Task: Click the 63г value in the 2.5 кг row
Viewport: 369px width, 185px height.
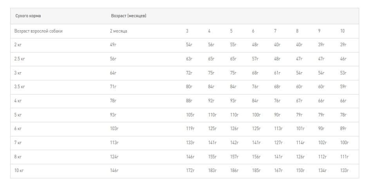Action: [189, 59]
